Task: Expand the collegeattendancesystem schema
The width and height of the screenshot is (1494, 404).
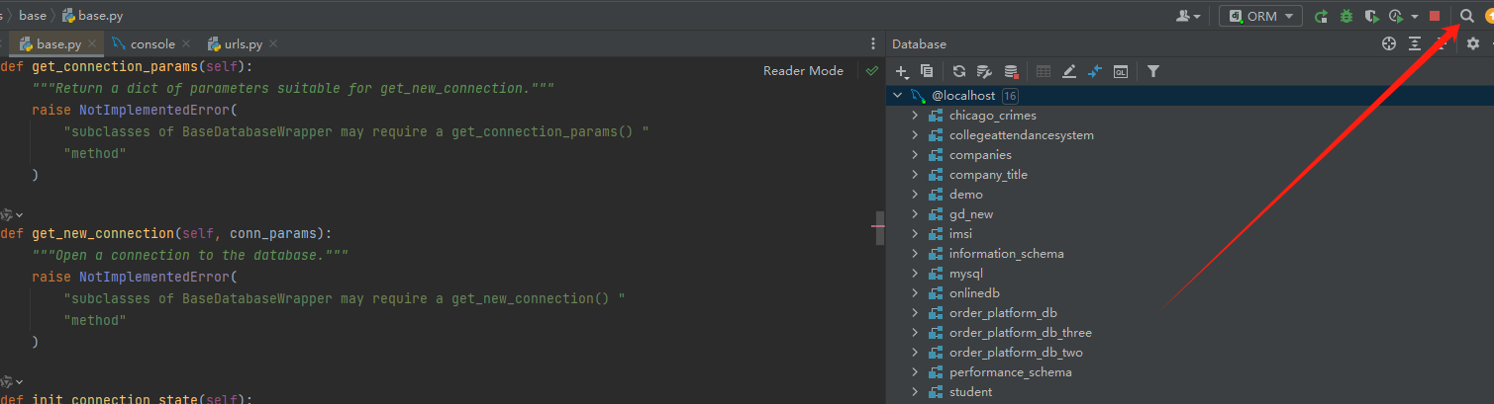Action: 915,135
